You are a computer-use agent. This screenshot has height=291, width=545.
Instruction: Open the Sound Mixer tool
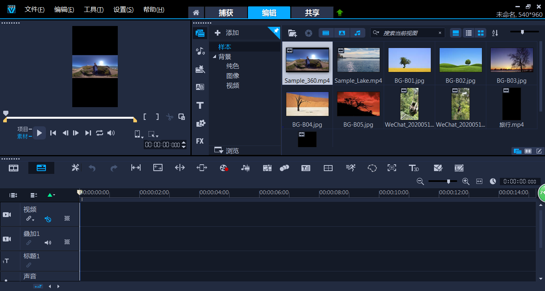point(245,168)
